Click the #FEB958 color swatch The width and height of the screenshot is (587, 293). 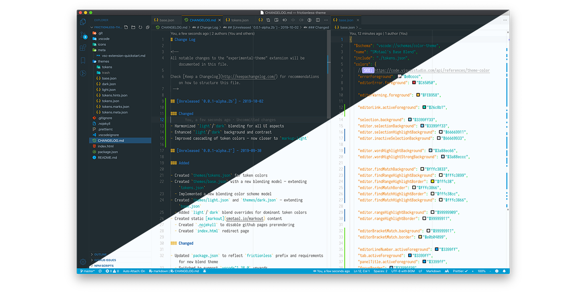[x=418, y=95]
